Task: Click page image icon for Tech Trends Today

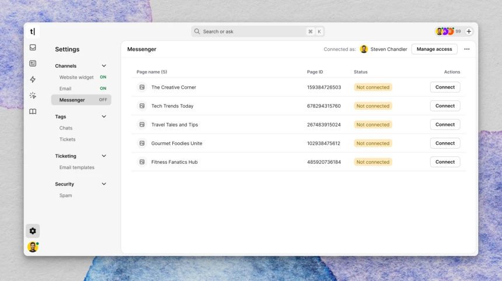Action: point(142,106)
